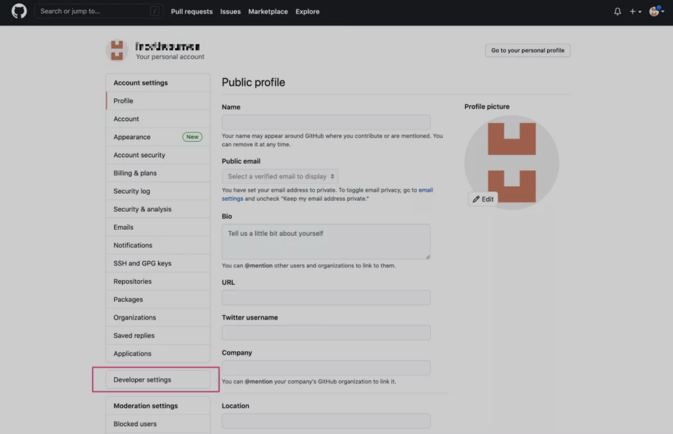Click the GitHub Octocat logo
The image size is (673, 434).
(19, 11)
